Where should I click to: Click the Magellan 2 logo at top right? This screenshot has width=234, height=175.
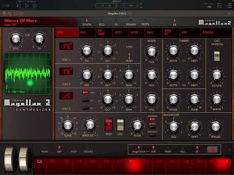click(214, 22)
